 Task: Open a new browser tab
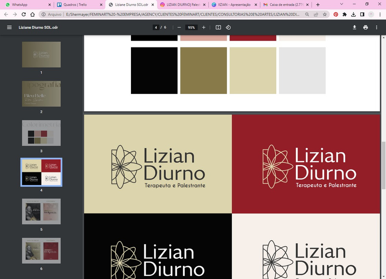click(318, 5)
